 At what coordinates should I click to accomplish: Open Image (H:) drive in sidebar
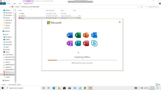pos(8,67)
